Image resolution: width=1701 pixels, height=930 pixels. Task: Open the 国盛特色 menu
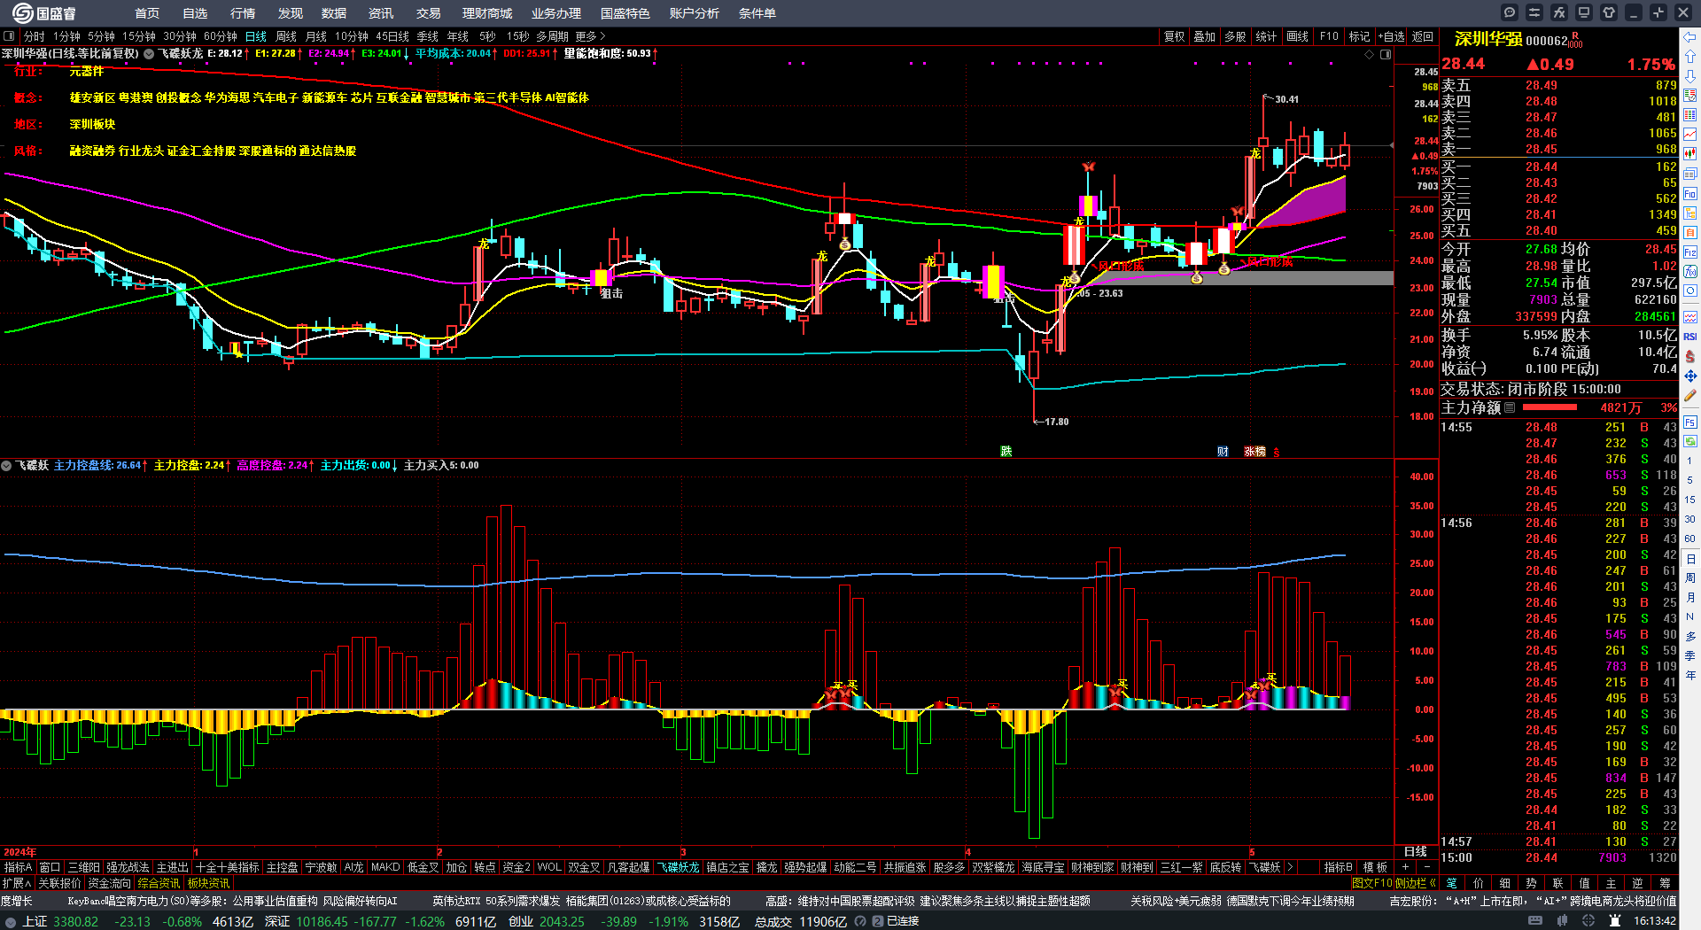click(x=625, y=13)
